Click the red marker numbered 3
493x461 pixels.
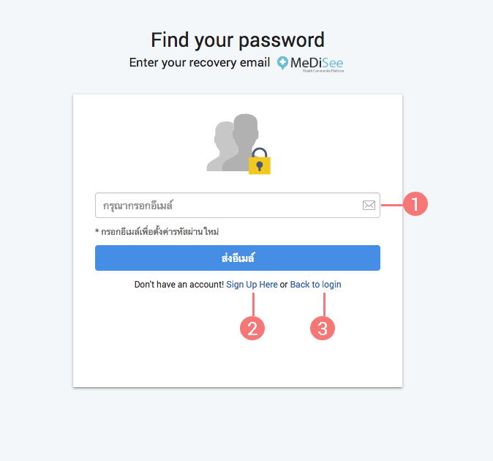coord(323,328)
